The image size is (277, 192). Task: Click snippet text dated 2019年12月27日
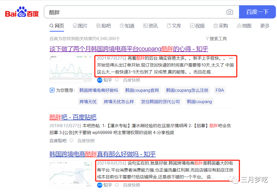point(140,129)
